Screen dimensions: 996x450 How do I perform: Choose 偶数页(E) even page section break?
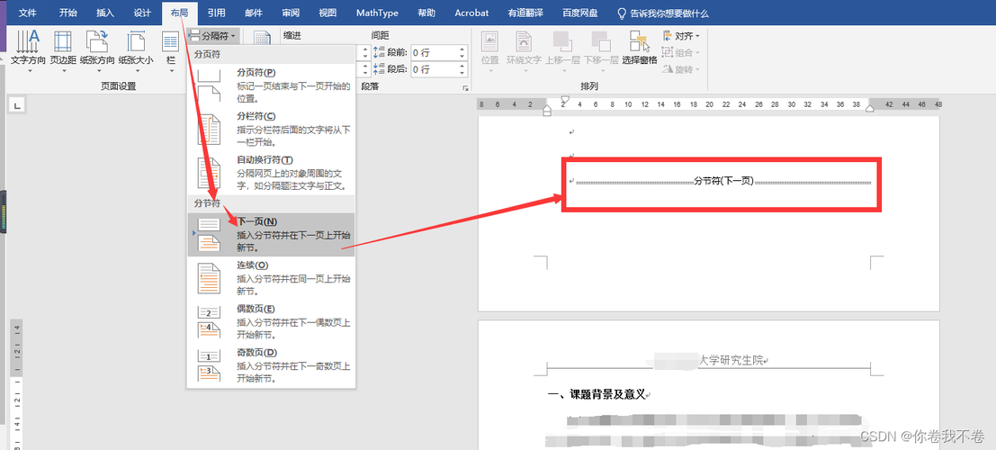pos(271,322)
